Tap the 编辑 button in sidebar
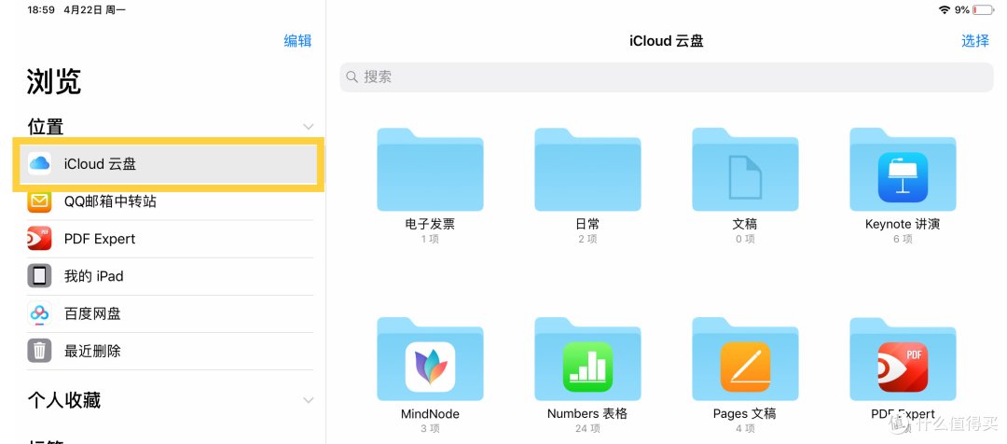Viewport: 1007px width, 444px height. [298, 41]
